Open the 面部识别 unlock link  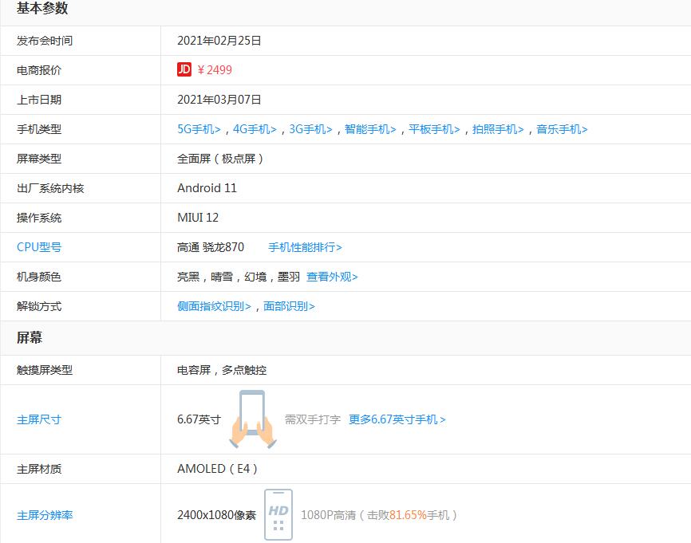coord(289,306)
